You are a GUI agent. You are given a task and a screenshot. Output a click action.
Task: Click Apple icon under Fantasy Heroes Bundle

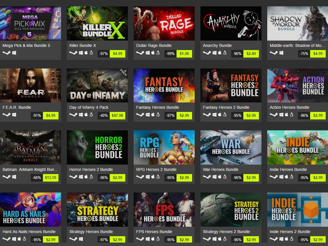pyautogui.click(x=153, y=115)
